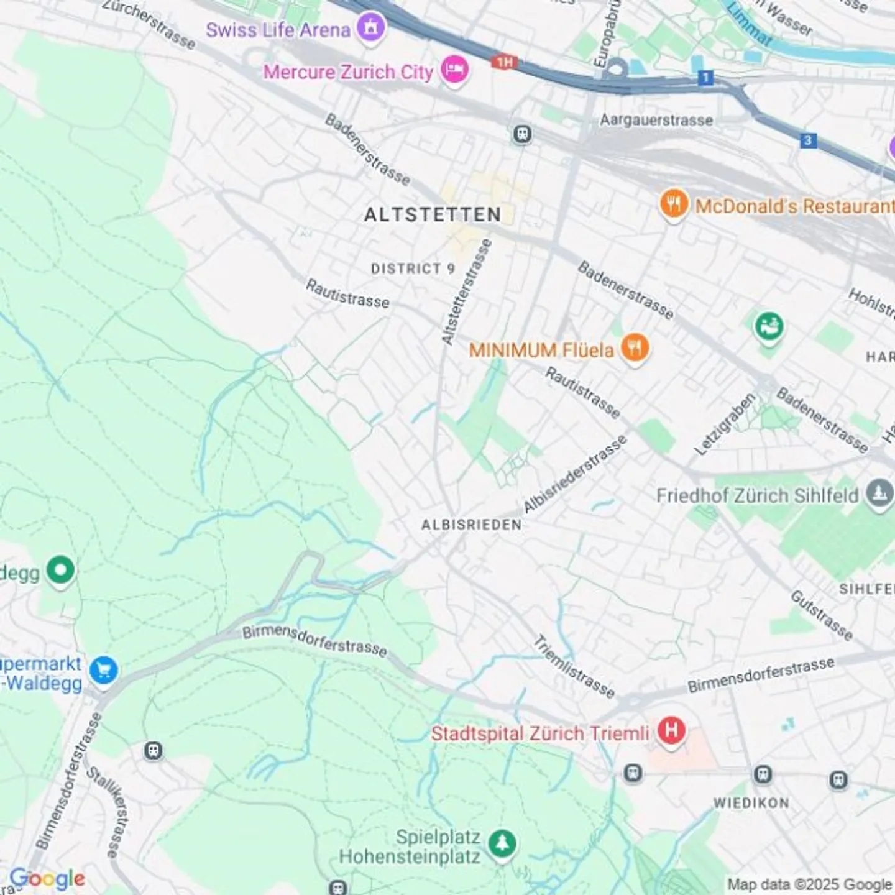Click the route 3 highway shield
The width and height of the screenshot is (895, 895).
point(807,140)
